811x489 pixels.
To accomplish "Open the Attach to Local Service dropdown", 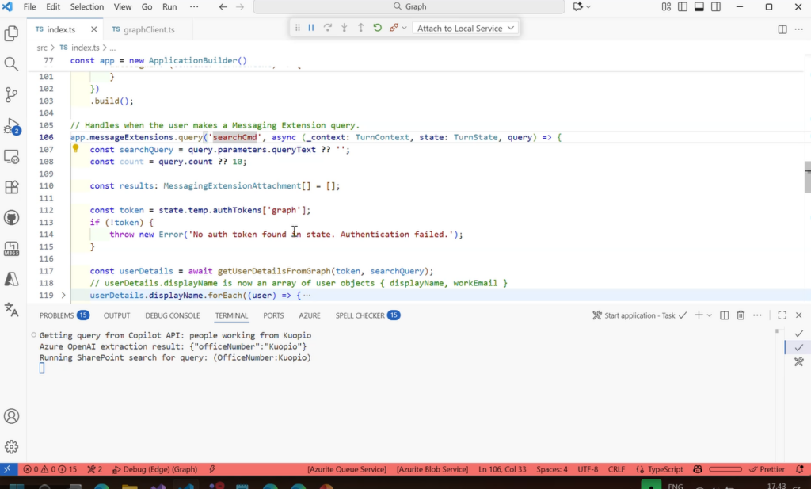I will click(466, 28).
